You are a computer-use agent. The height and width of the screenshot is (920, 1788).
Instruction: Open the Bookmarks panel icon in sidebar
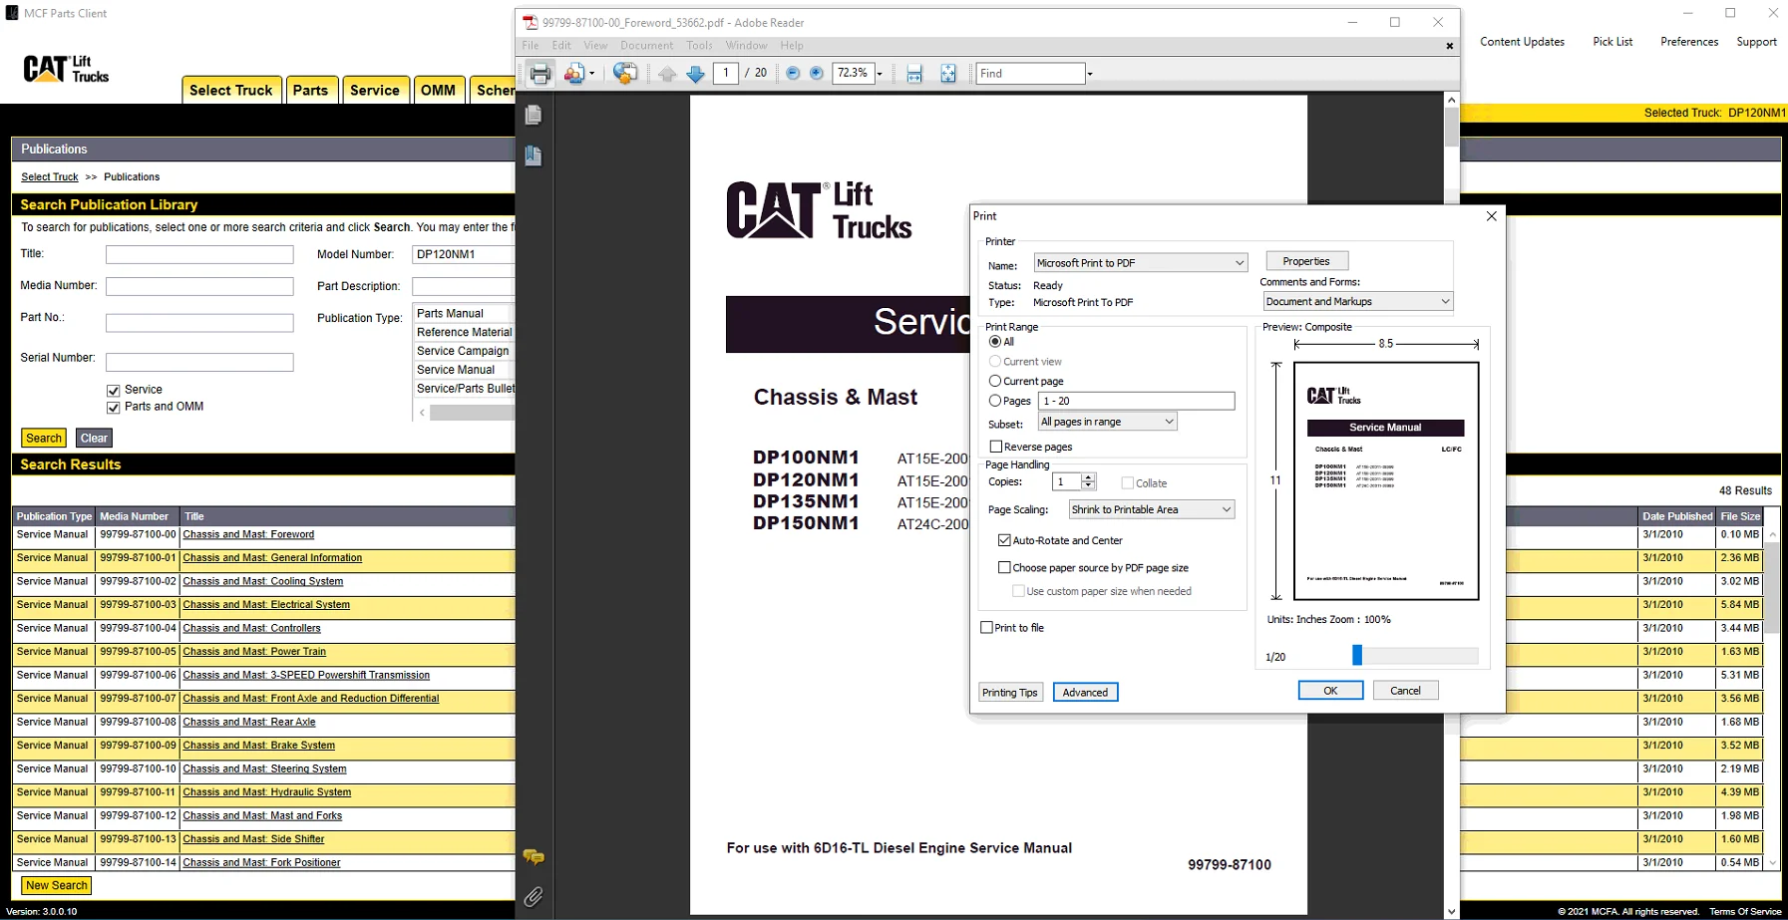[534, 155]
